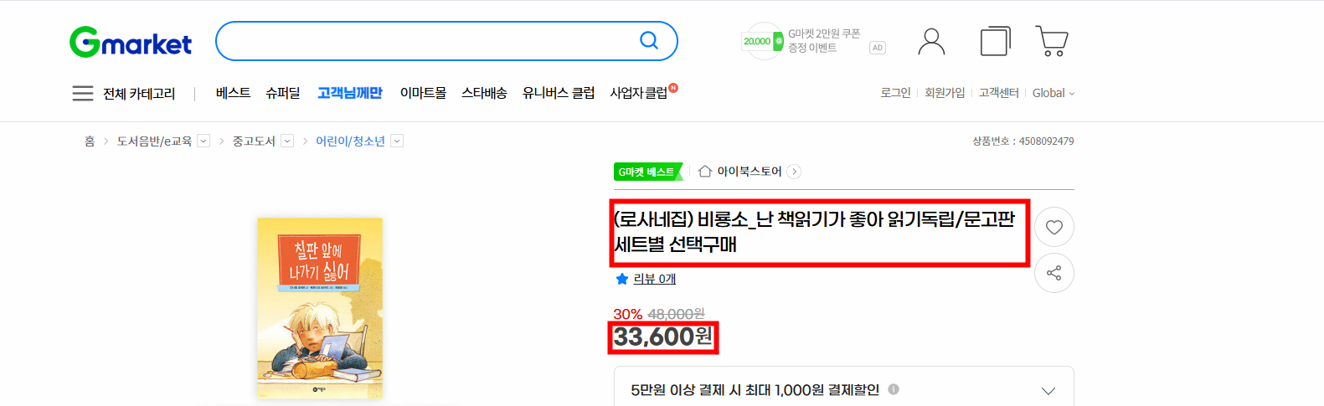Click the info icon next to 결제할인
Viewport: 1324px width, 406px height.
pos(894,389)
